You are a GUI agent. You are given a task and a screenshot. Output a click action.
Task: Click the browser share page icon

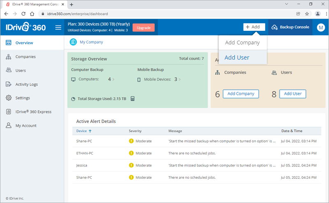[298, 14]
